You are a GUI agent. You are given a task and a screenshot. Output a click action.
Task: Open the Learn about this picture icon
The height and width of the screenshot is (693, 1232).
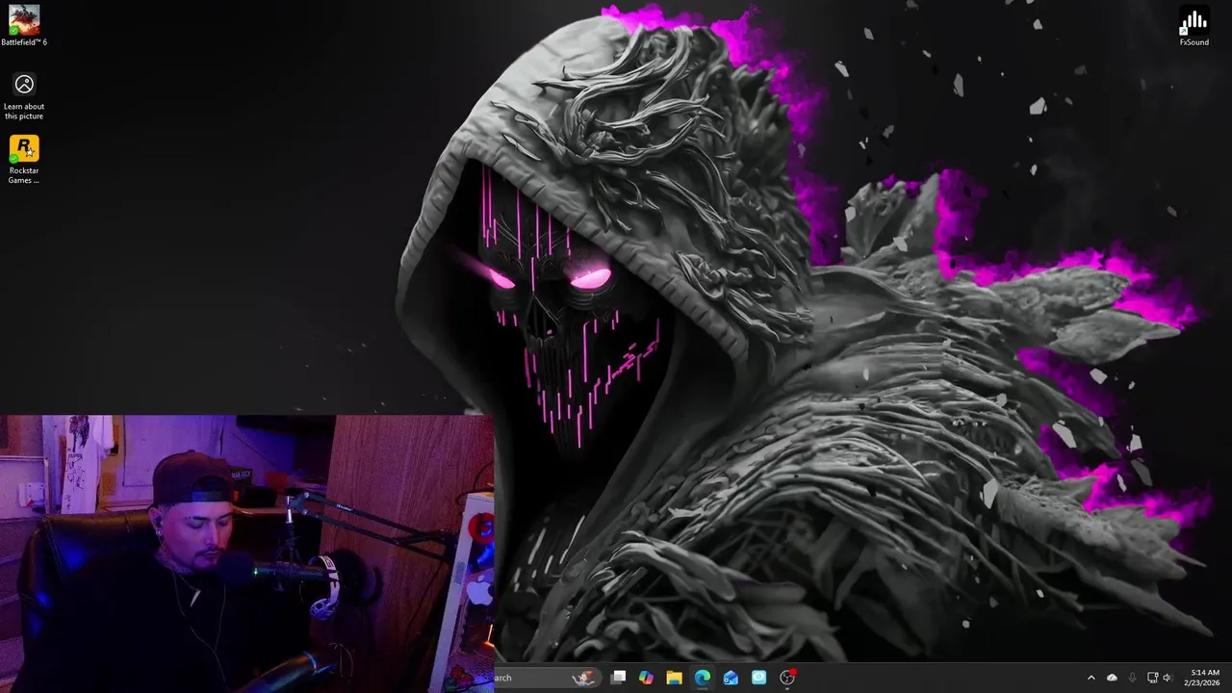tap(24, 97)
